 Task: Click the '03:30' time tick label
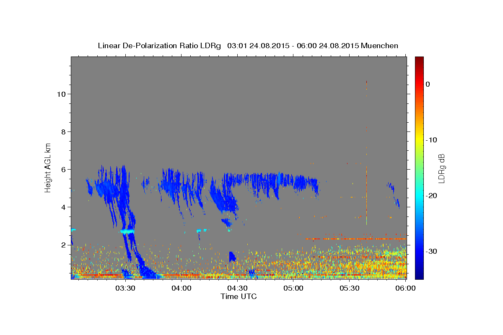click(125, 289)
